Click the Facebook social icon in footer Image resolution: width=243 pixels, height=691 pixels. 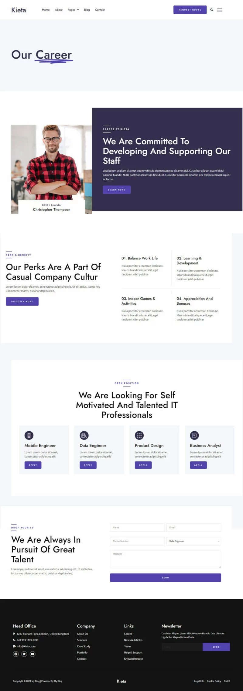[x=16, y=654]
